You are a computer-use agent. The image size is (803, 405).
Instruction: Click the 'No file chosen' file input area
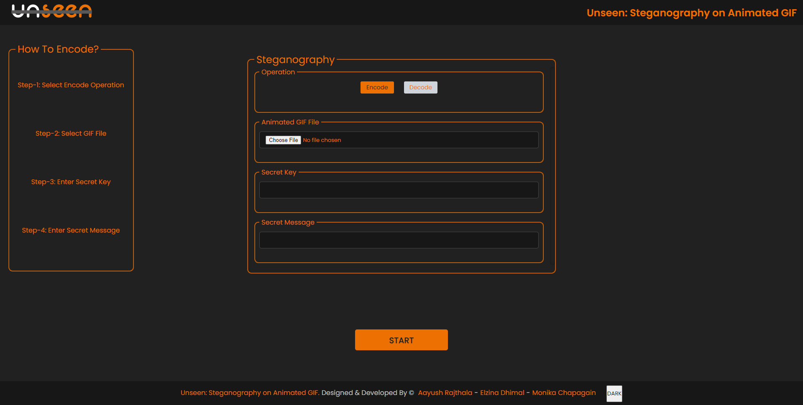point(322,140)
